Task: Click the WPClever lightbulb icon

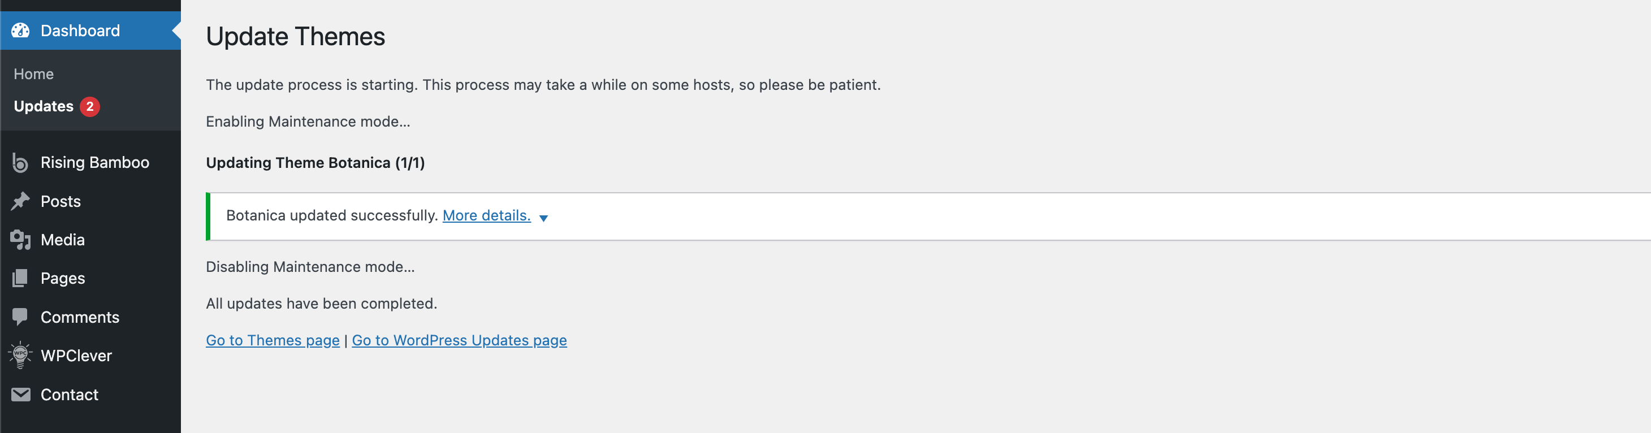Action: [20, 355]
